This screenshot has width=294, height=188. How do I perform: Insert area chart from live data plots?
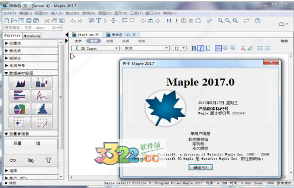pos(19,82)
